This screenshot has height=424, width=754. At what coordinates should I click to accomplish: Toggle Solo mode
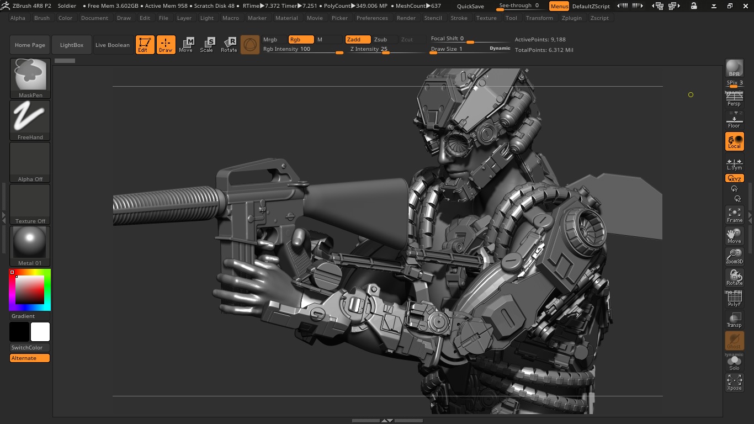click(x=734, y=363)
